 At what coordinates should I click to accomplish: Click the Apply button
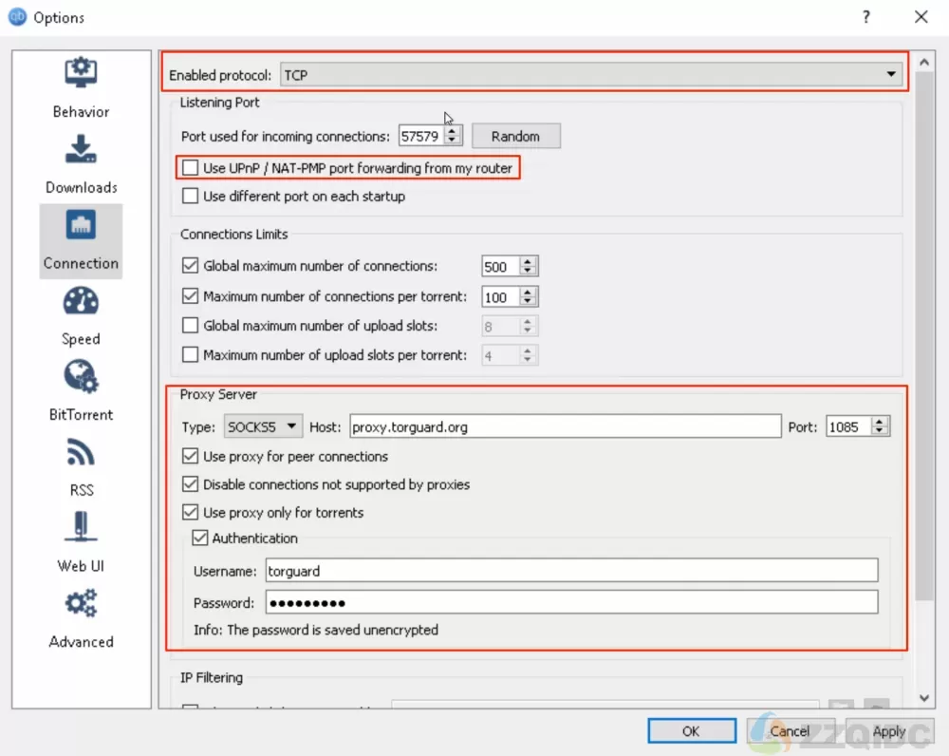click(x=889, y=731)
